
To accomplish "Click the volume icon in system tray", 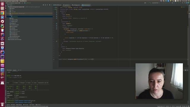I will coord(180,1).
